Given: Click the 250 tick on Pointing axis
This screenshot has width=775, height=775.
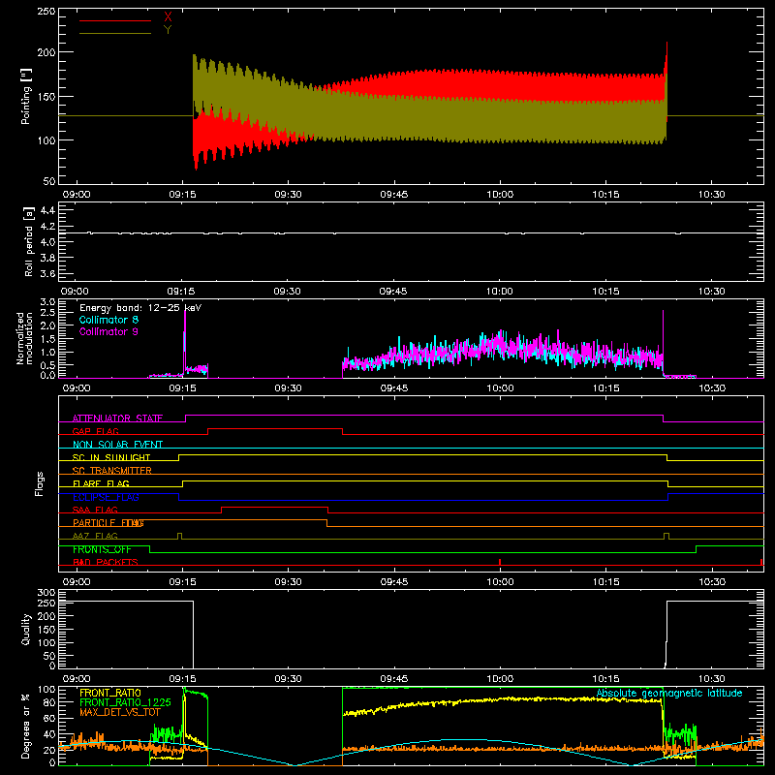Looking at the screenshot, I should point(46,12).
